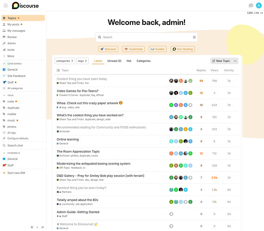Open the Review queue
This screenshot has width=264, height=231.
[x=23, y=37]
